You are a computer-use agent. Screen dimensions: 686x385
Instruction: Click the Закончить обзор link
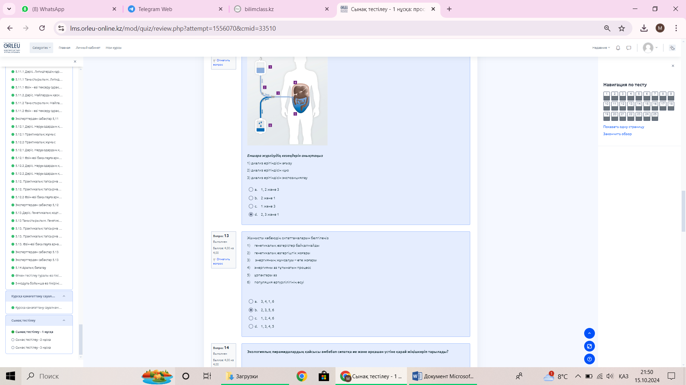[x=617, y=134]
